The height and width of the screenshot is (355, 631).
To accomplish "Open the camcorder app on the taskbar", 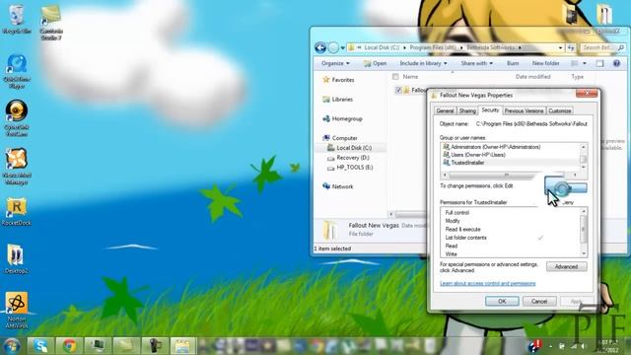I will tap(155, 346).
